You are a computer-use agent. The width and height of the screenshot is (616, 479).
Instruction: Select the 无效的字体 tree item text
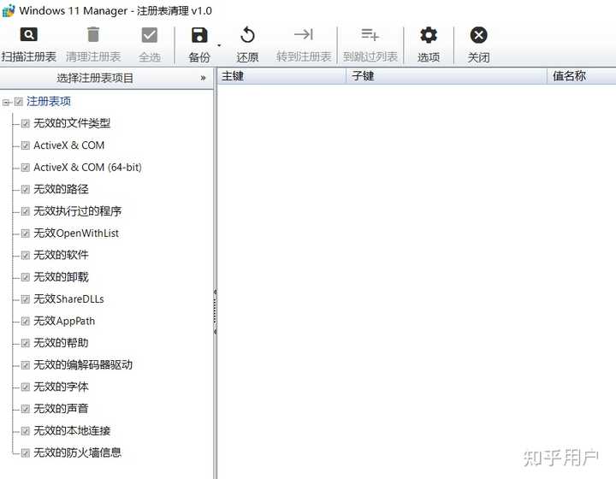[61, 387]
